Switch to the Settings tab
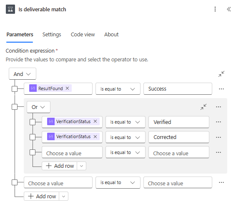 click(52, 35)
